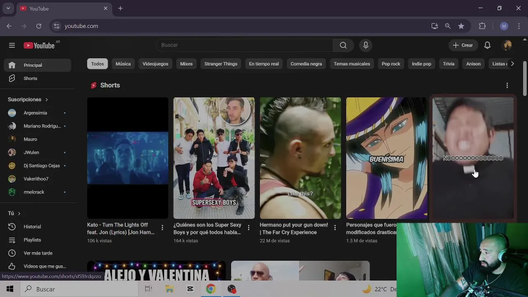Open the Like this? Far Cry short thumbnail

[300, 158]
